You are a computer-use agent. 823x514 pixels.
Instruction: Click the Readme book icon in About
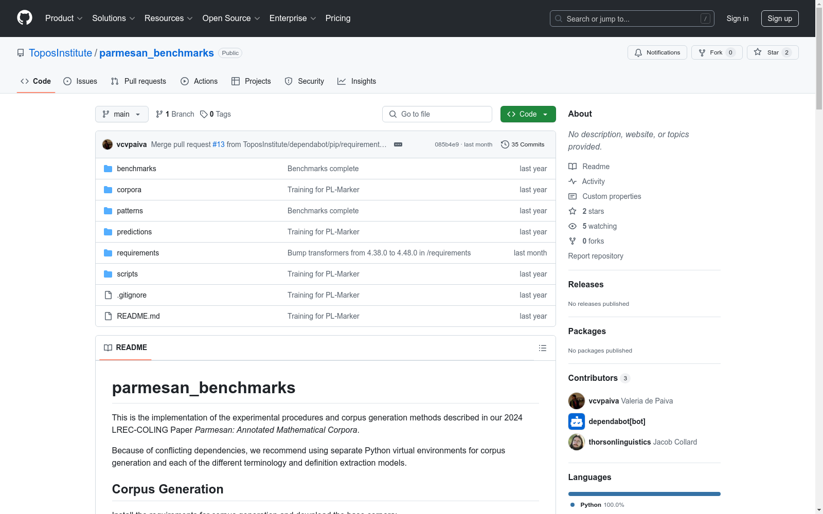tap(572, 167)
